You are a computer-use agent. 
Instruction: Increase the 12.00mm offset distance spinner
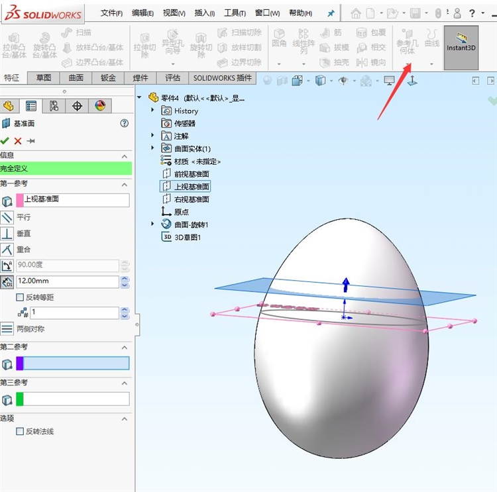pyautogui.click(x=125, y=279)
